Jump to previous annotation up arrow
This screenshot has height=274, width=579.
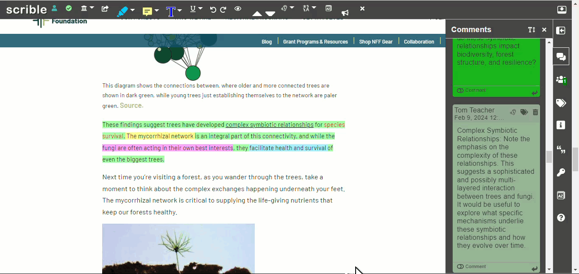pos(257,14)
